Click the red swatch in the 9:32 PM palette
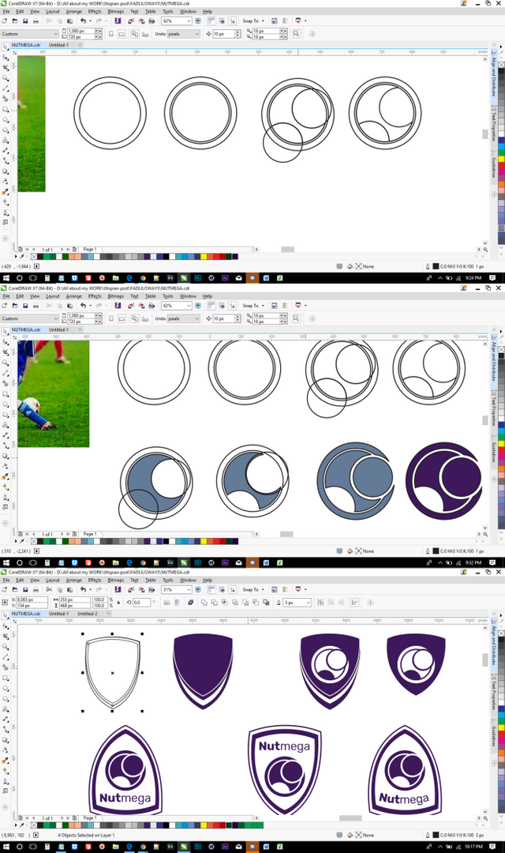Image resolution: width=505 pixels, height=853 pixels. [x=215, y=541]
